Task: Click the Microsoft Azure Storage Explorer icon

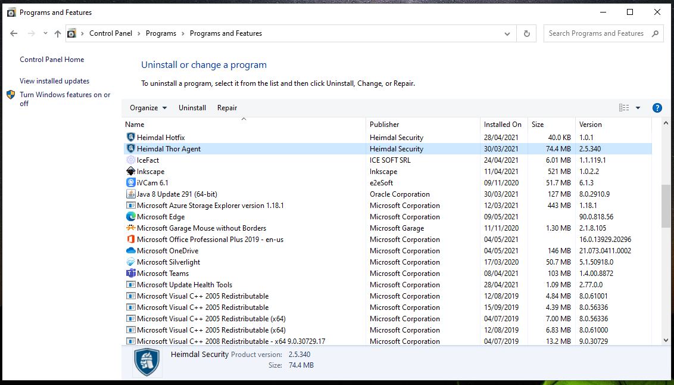Action: tap(130, 205)
